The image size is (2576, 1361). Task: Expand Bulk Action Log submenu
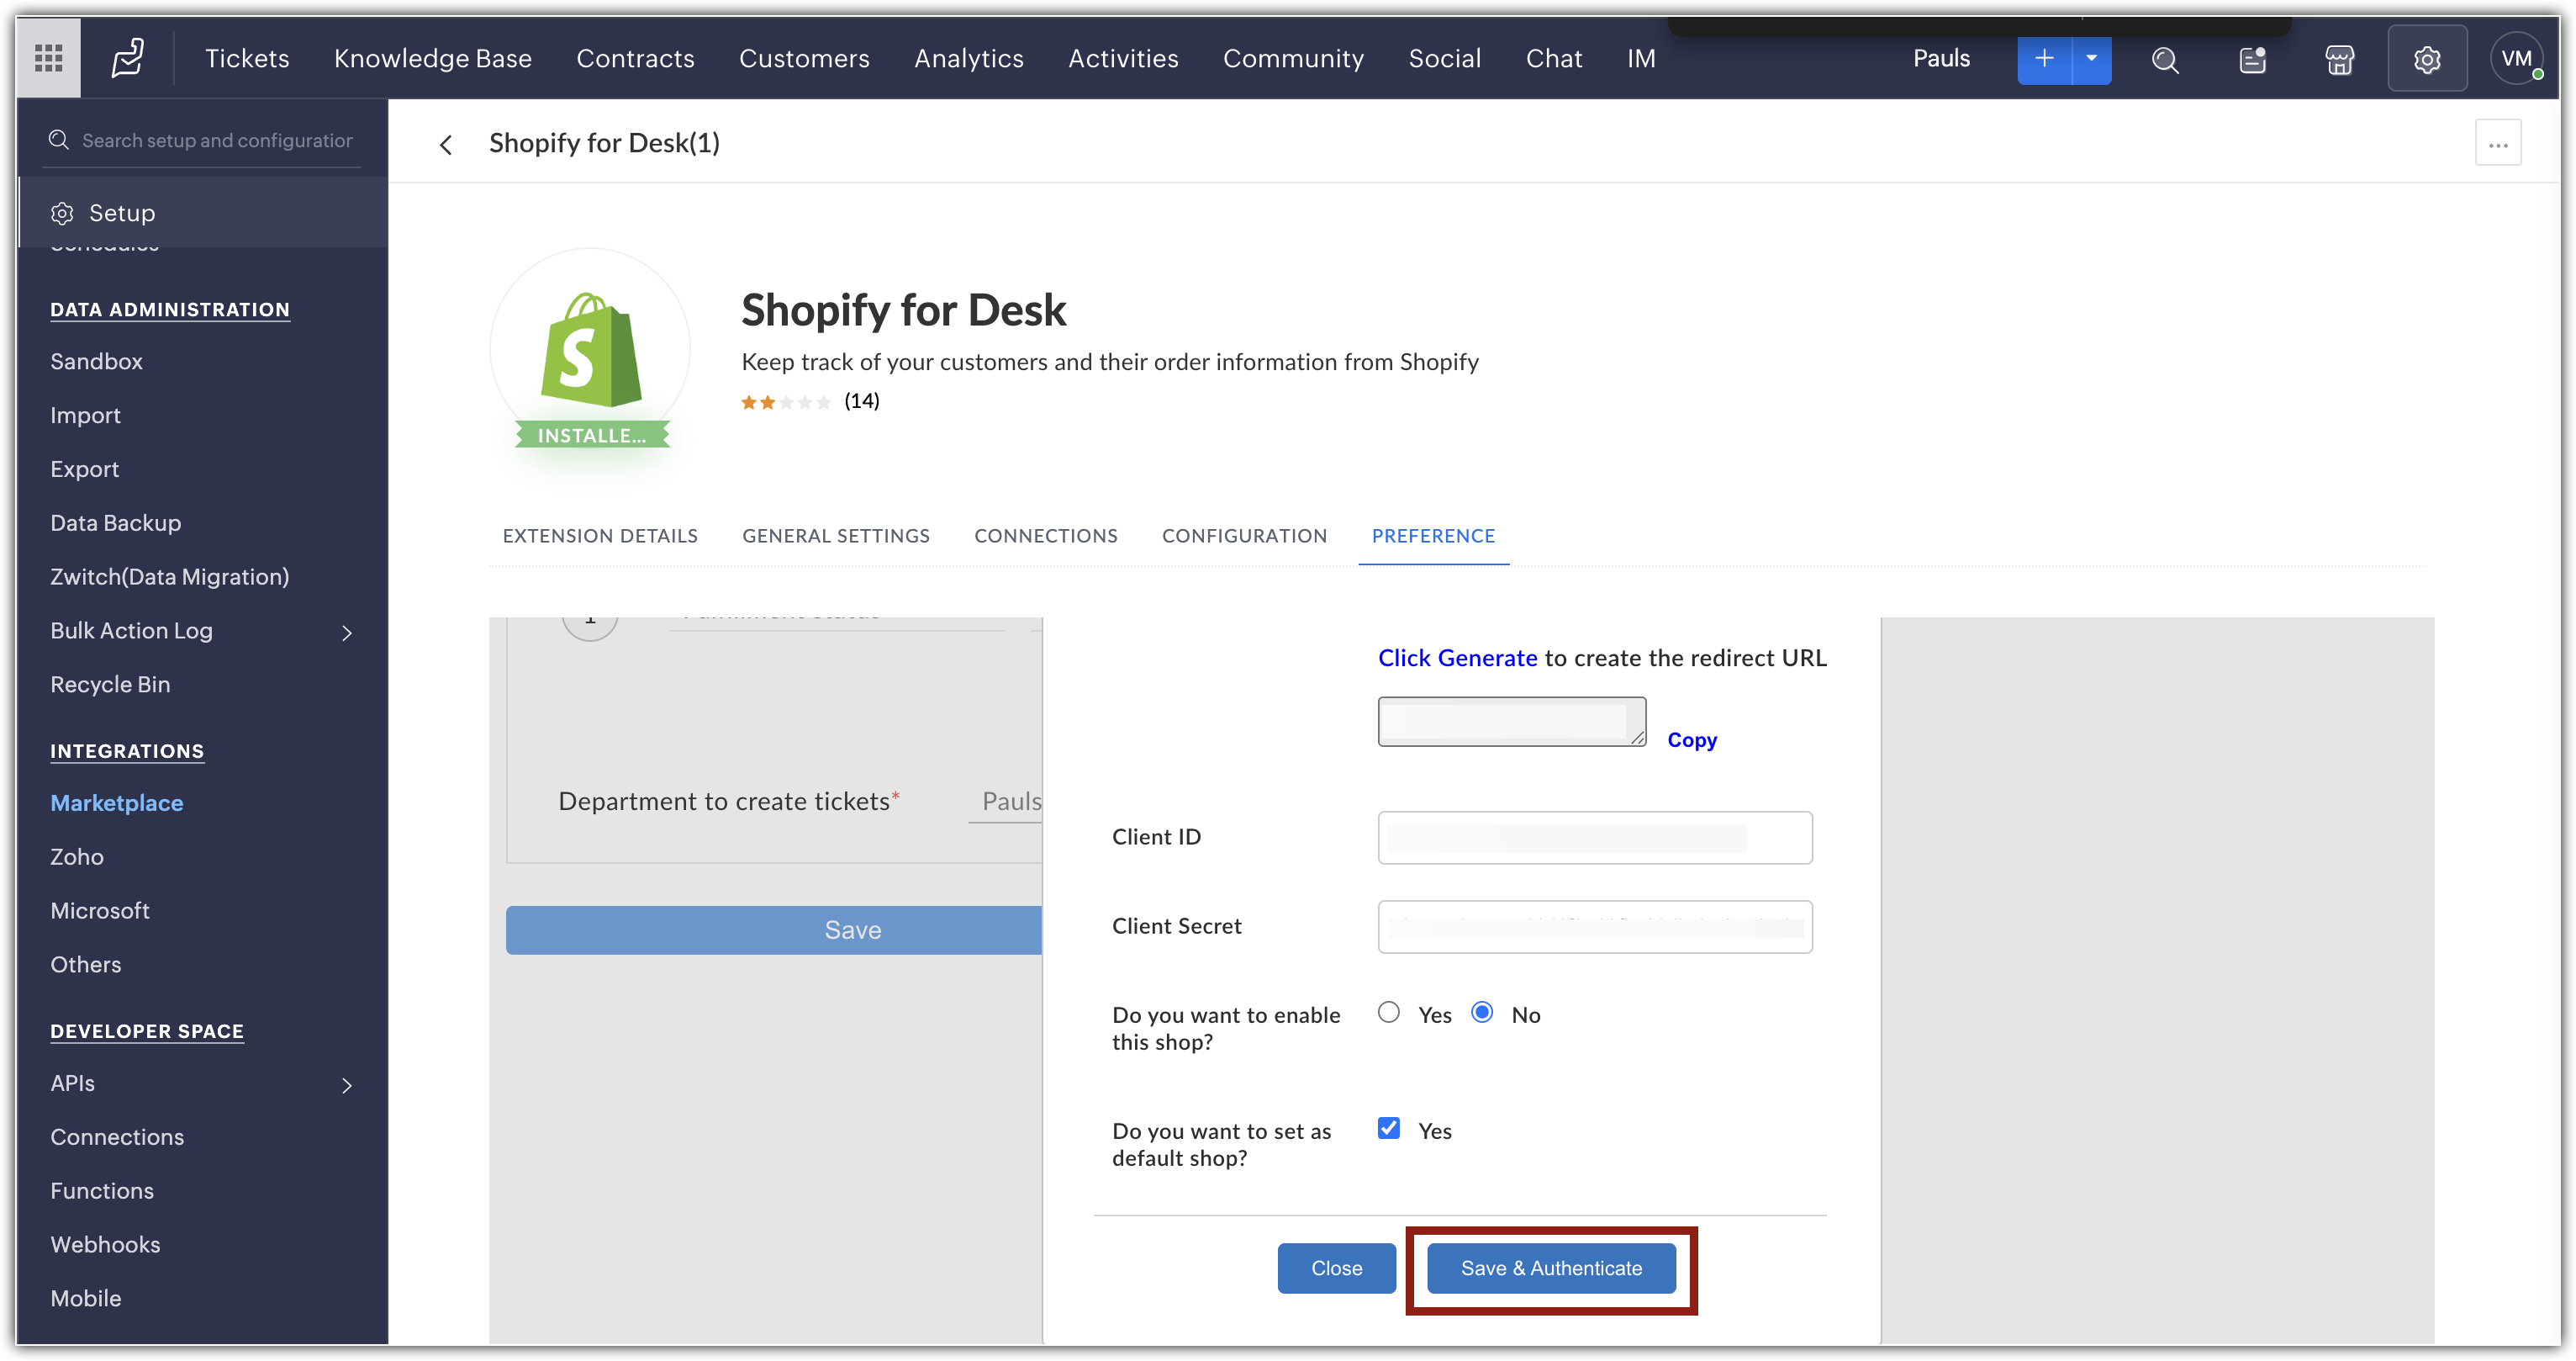click(x=347, y=633)
